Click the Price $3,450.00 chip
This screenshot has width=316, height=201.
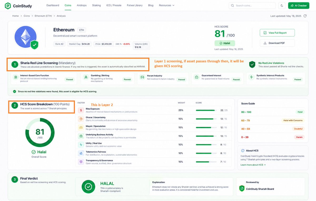pyautogui.click(x=103, y=44)
